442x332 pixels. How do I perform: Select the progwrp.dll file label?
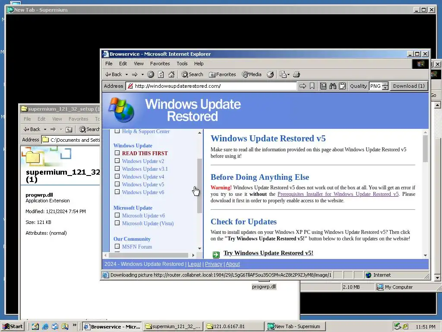(x=264, y=287)
